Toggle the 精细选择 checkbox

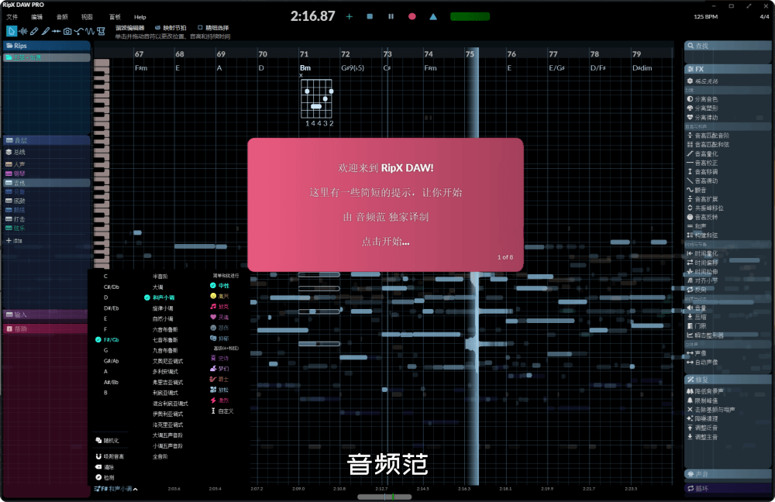point(200,27)
